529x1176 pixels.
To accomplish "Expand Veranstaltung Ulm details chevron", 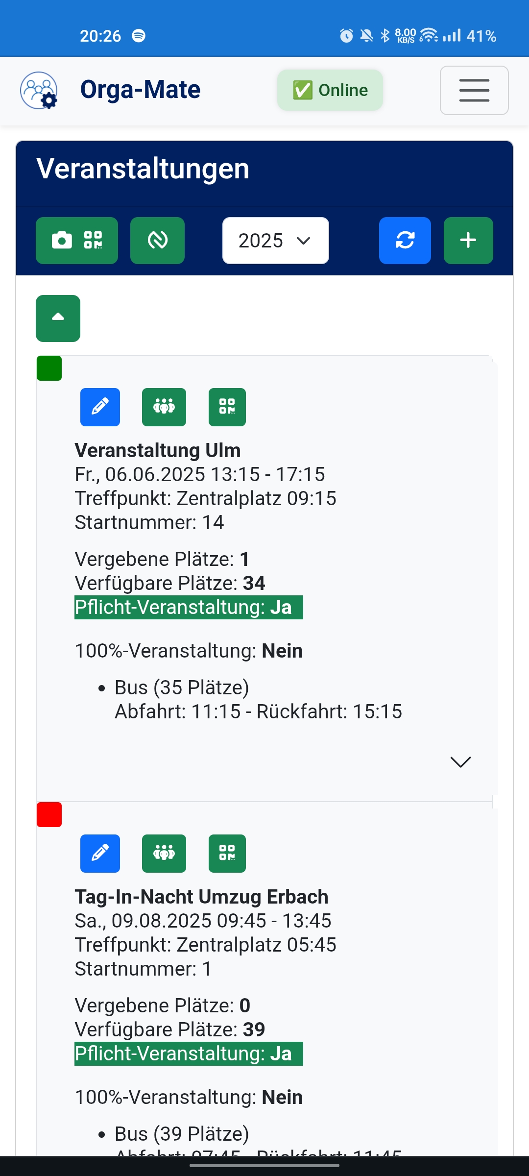I will click(460, 761).
